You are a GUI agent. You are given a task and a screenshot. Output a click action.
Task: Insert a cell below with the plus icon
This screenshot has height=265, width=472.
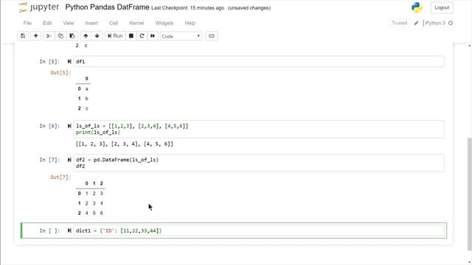(x=35, y=36)
